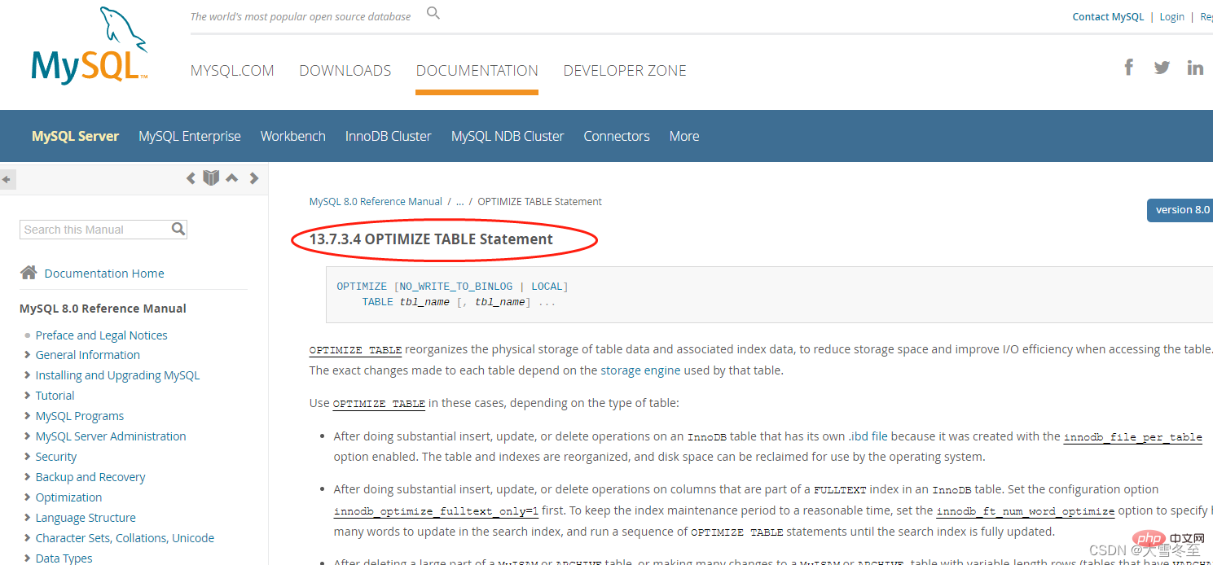
Task: Open the MySQL Twitter page icon
Action: point(1162,68)
